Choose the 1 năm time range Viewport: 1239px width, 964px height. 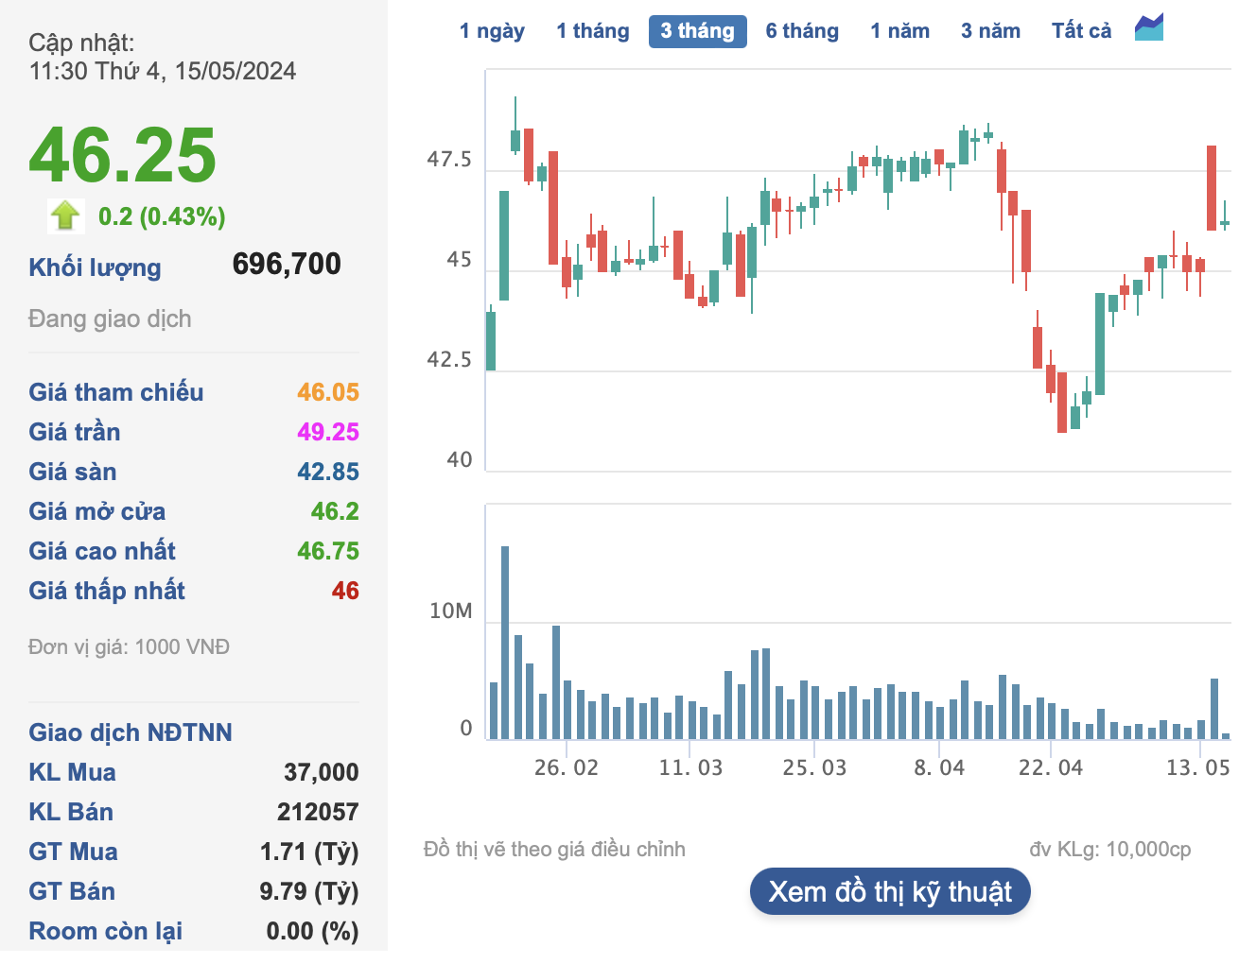point(899,31)
